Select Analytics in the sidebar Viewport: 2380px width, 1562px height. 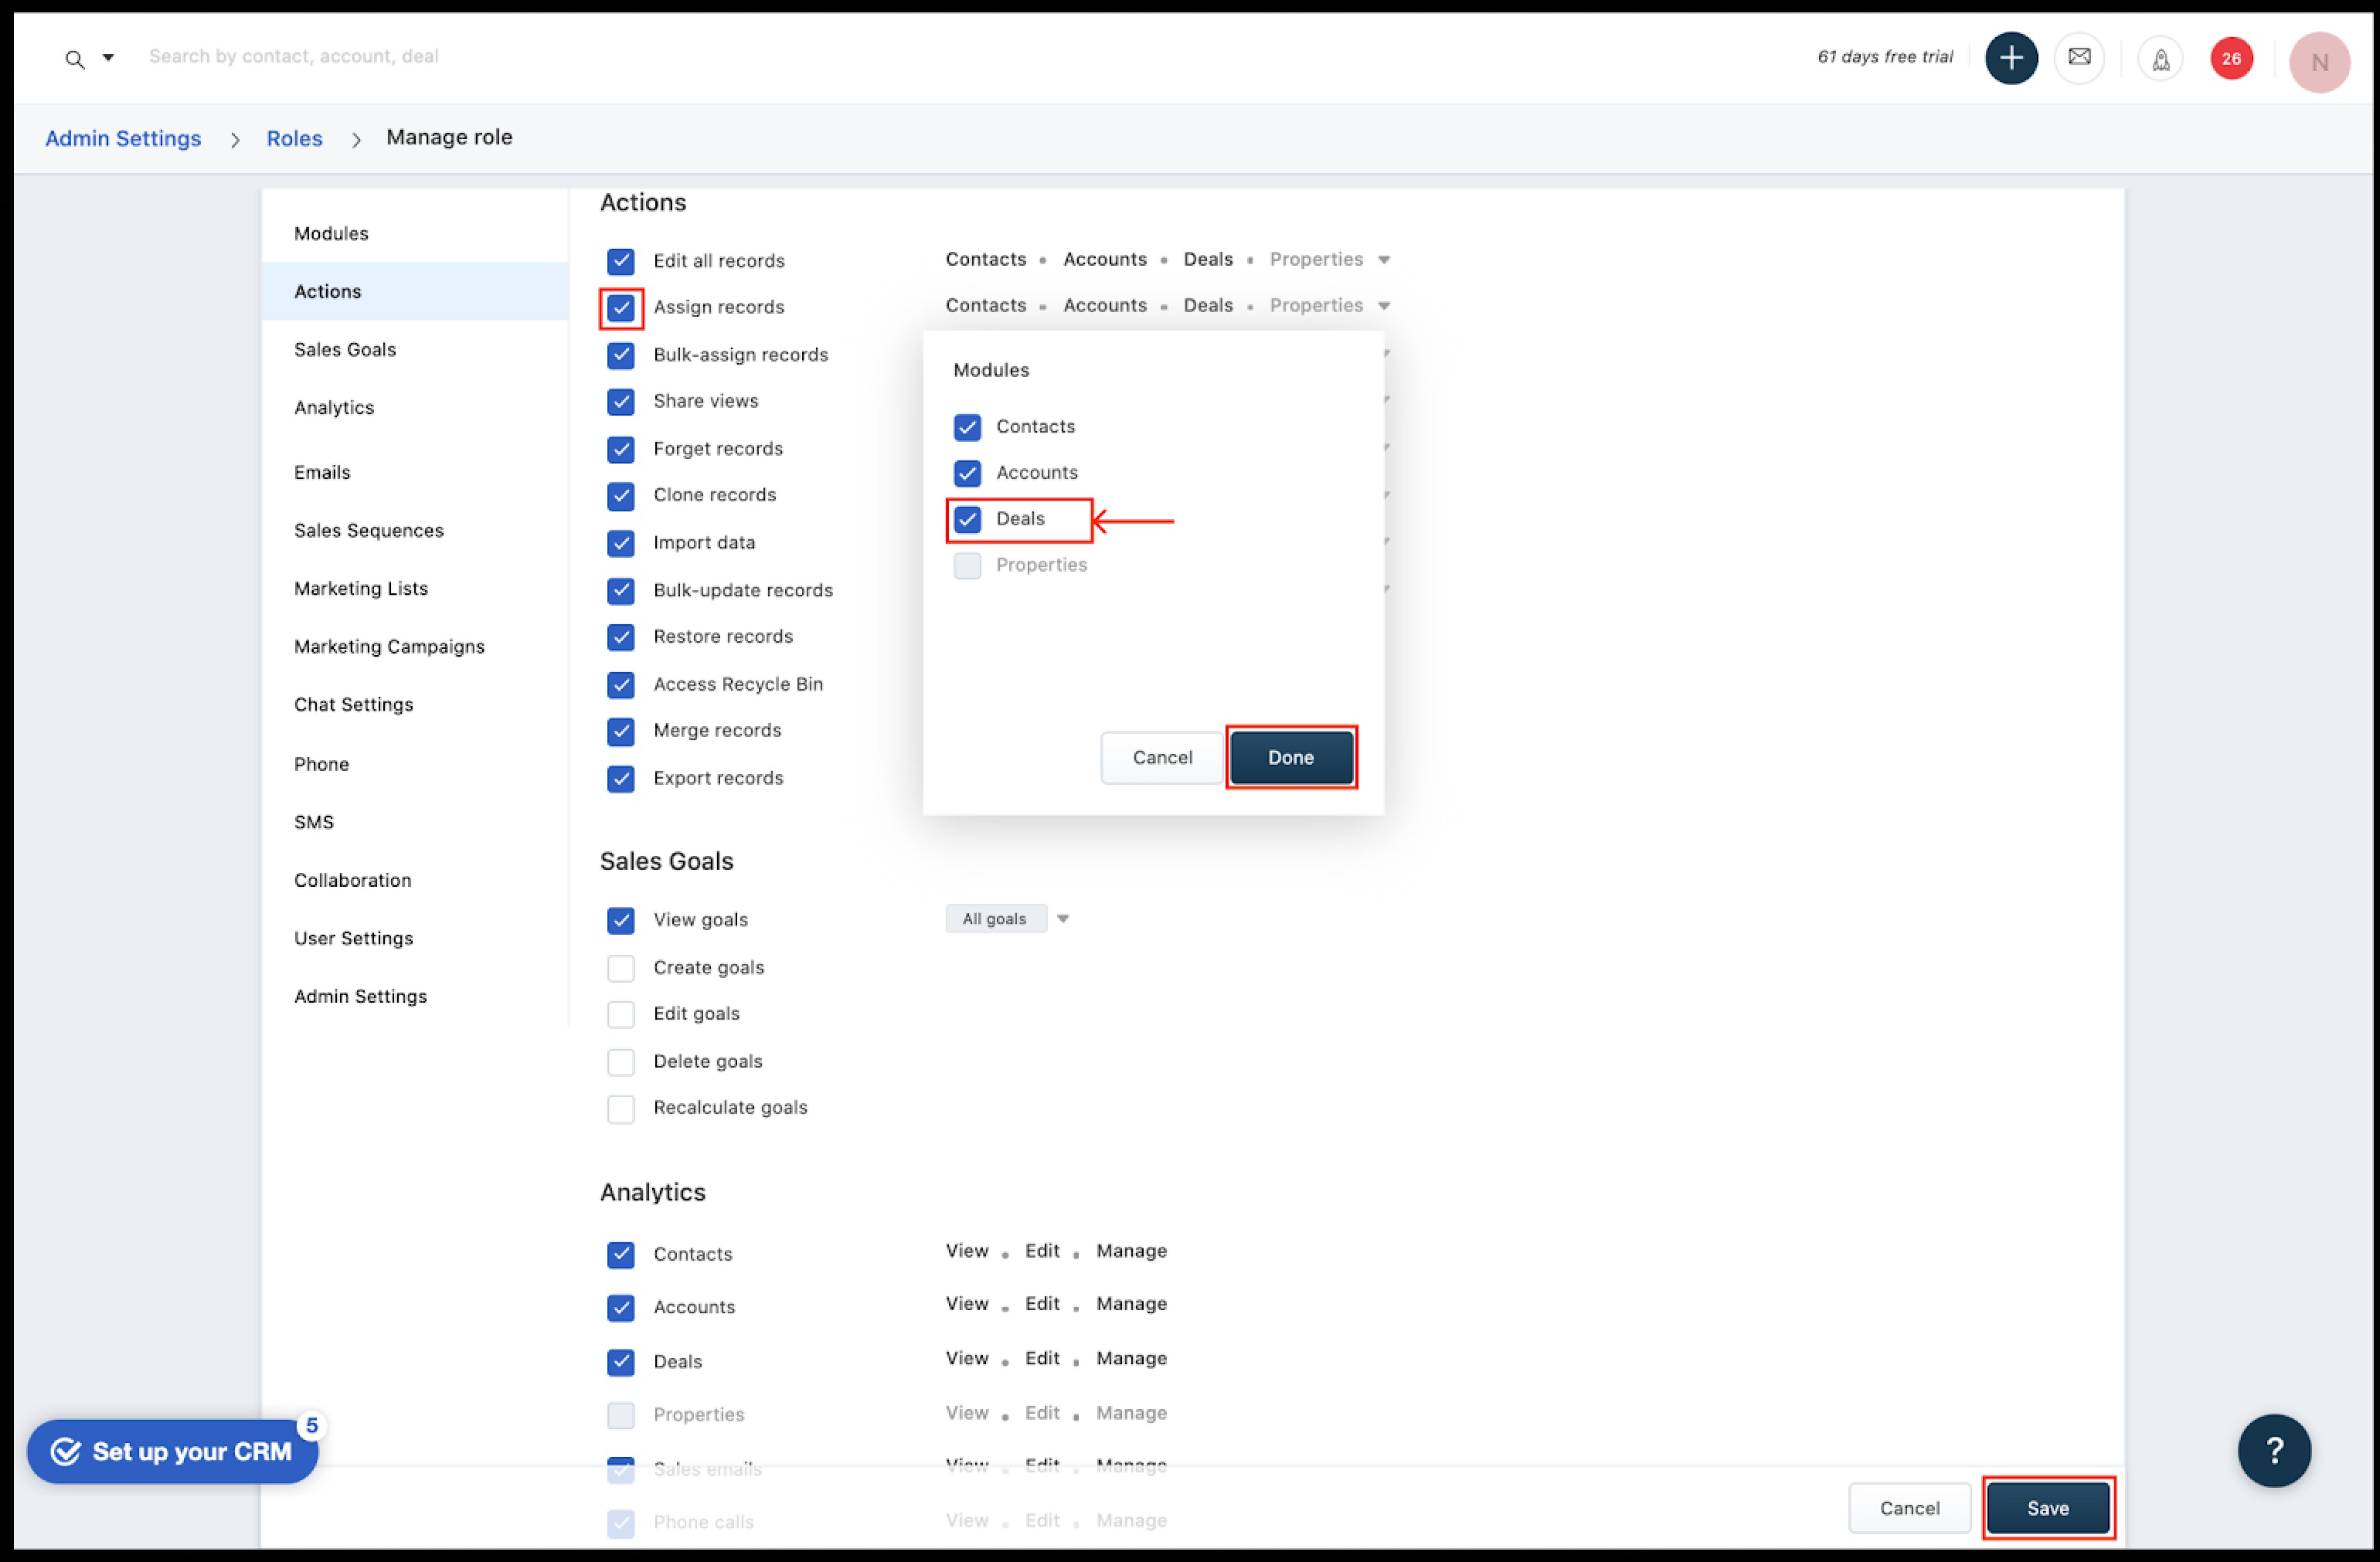coord(415,407)
